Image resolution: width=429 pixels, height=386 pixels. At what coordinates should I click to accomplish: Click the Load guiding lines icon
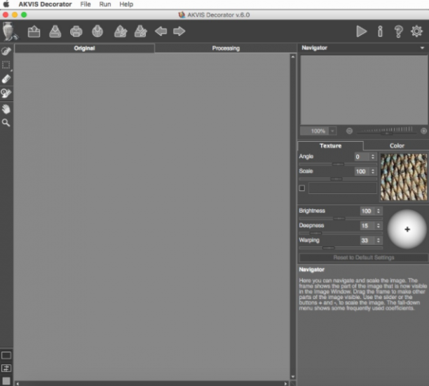tap(121, 32)
